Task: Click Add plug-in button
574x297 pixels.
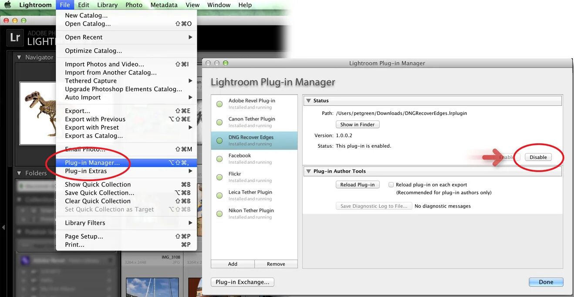Action: (x=233, y=264)
